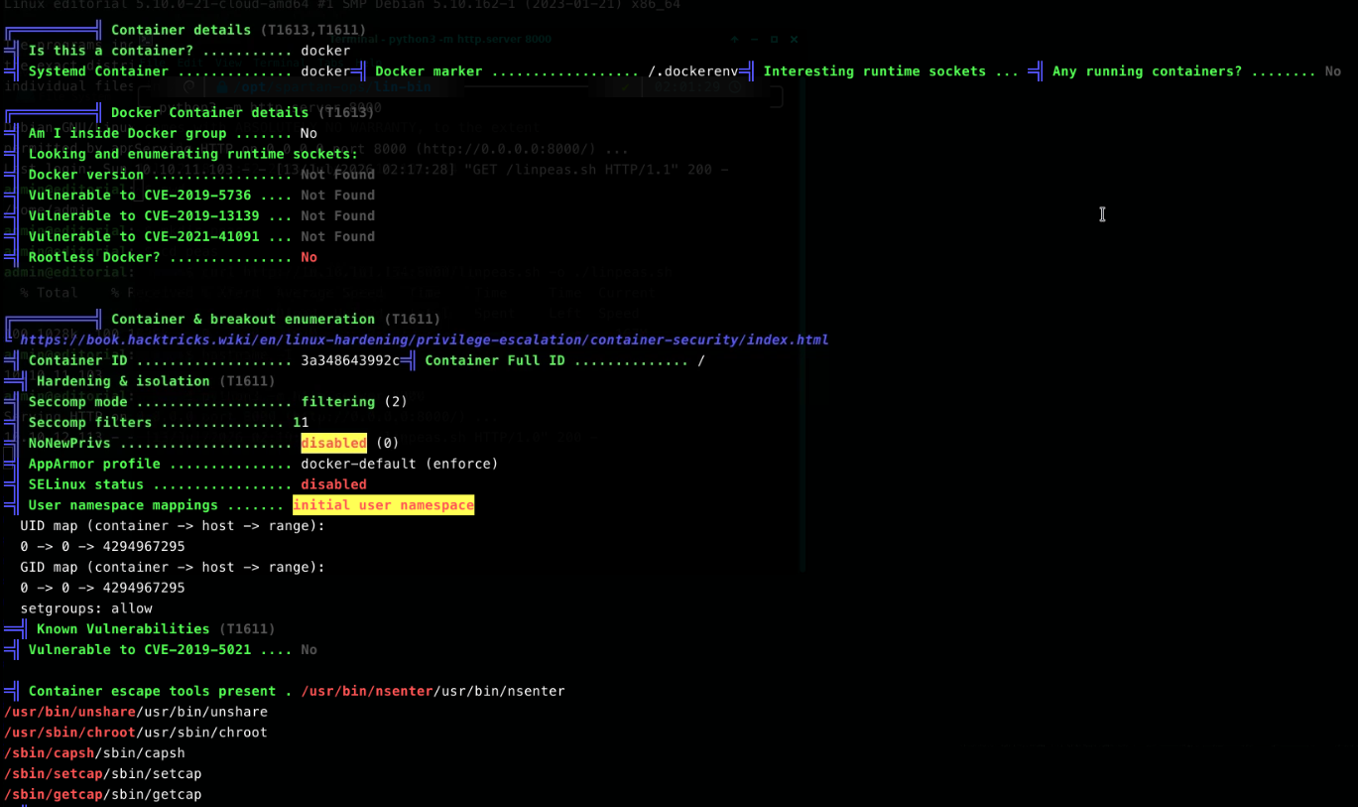Click the 'Linux editorial' kernel version line

[x=342, y=5]
